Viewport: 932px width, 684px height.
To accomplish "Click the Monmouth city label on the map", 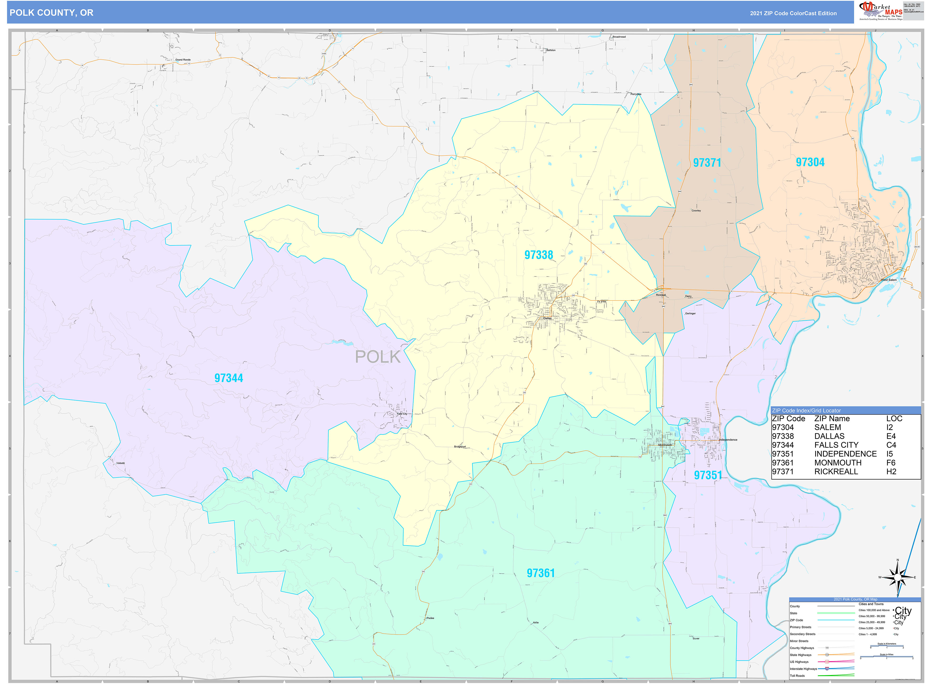I will click(665, 445).
